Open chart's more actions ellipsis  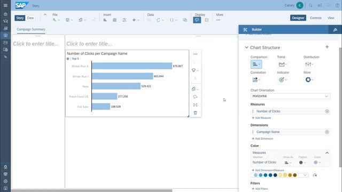point(195,54)
